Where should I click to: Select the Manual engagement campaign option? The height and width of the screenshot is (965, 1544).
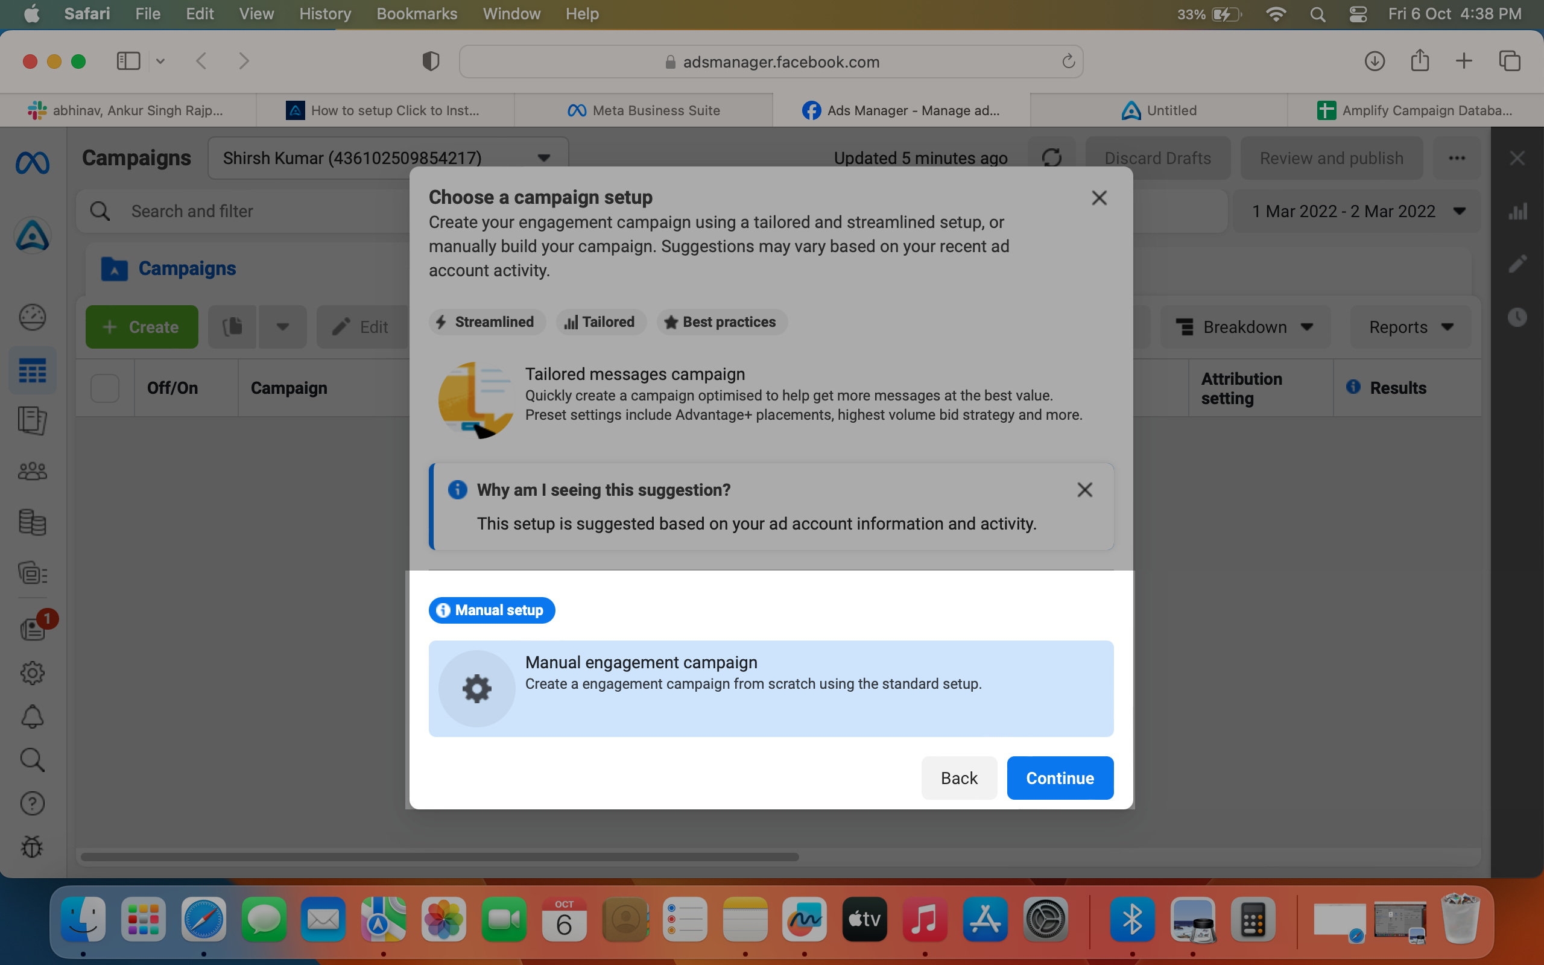click(771, 689)
